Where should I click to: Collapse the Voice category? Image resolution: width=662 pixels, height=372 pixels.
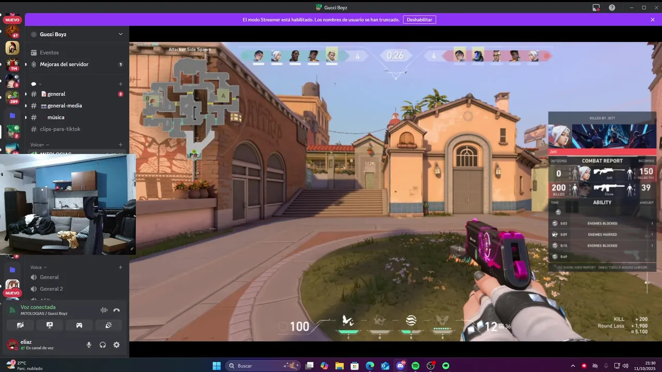point(38,267)
